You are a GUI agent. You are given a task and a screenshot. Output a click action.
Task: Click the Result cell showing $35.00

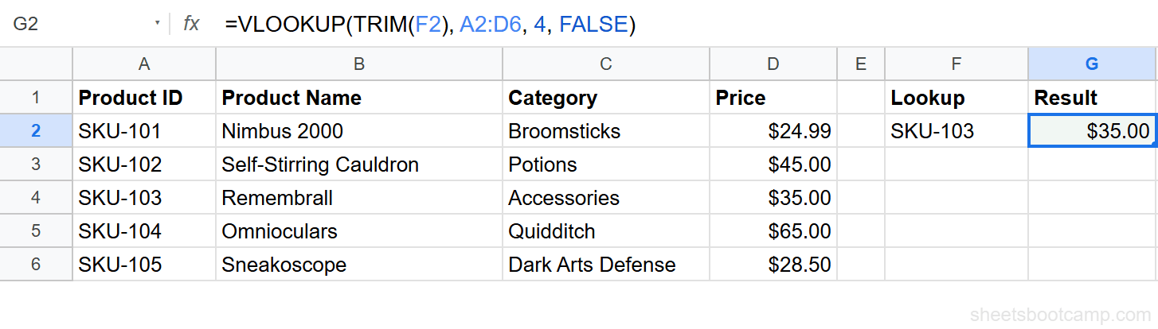pyautogui.click(x=1093, y=131)
